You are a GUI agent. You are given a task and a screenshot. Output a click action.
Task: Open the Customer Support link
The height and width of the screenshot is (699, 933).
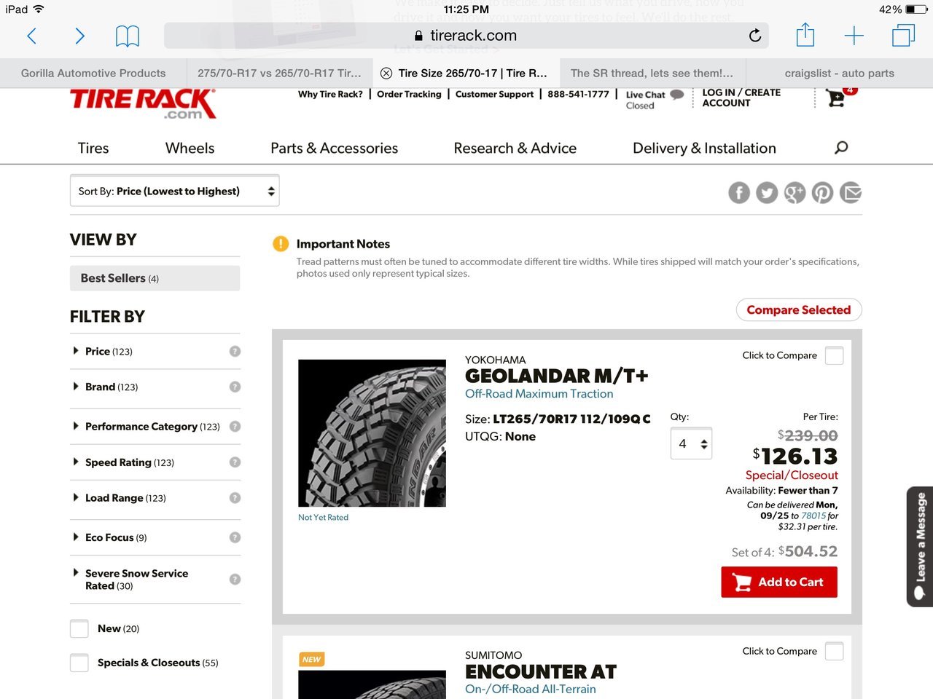click(494, 94)
